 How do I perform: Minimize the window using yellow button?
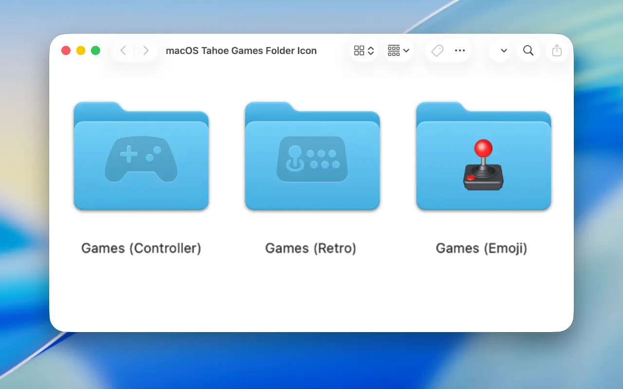[81, 51]
